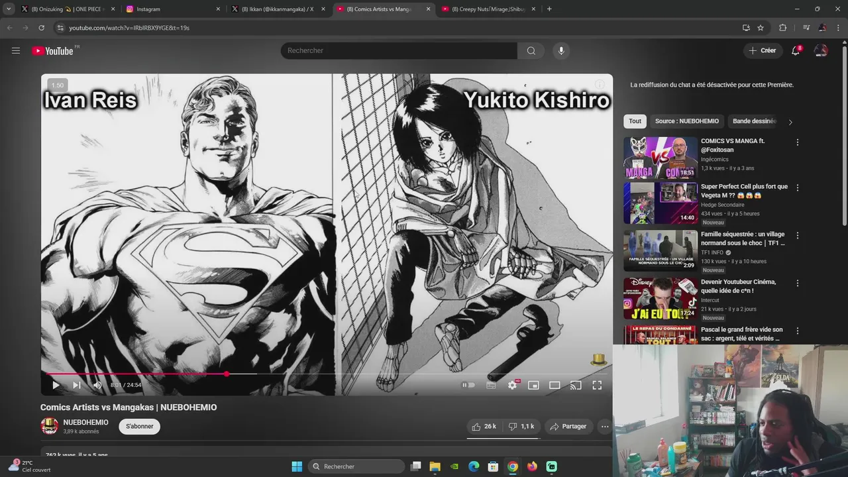This screenshot has width=848, height=477.
Task: Install app icon in the address bar
Action: (x=746, y=28)
